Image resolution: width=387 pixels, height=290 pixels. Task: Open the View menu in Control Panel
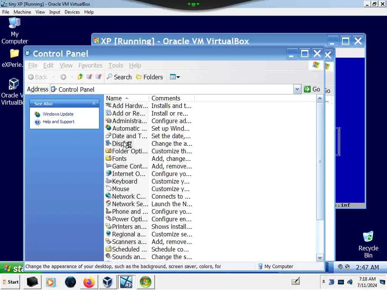pos(66,66)
